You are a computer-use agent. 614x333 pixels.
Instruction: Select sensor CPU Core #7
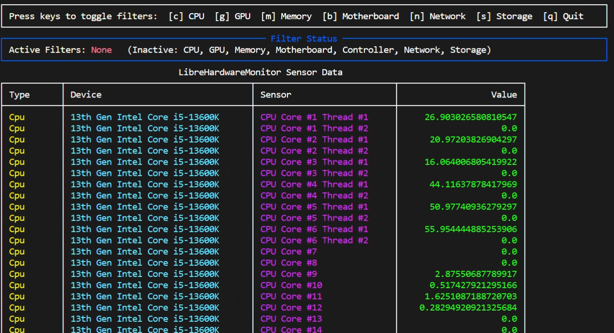289,251
